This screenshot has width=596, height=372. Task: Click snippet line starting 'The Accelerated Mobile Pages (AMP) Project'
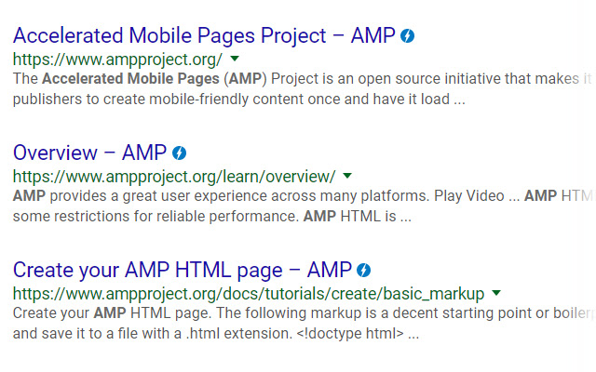point(303,79)
